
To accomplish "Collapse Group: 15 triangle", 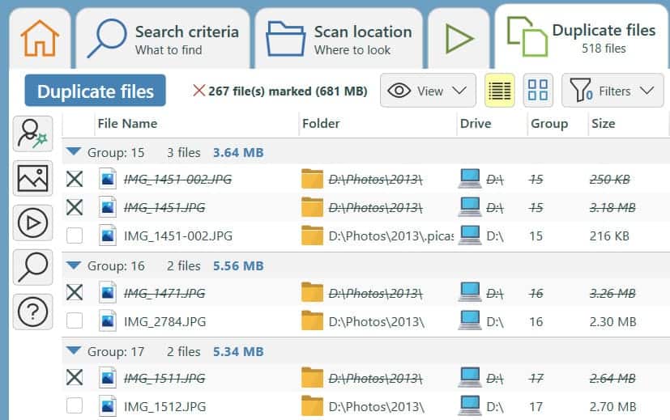I will [75, 152].
